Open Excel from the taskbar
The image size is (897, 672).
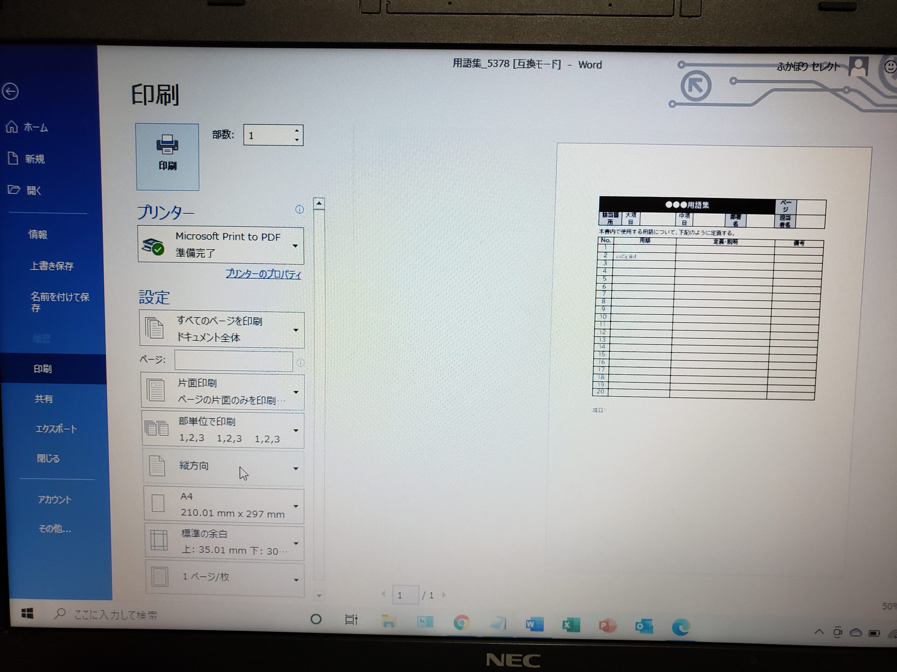pos(570,626)
